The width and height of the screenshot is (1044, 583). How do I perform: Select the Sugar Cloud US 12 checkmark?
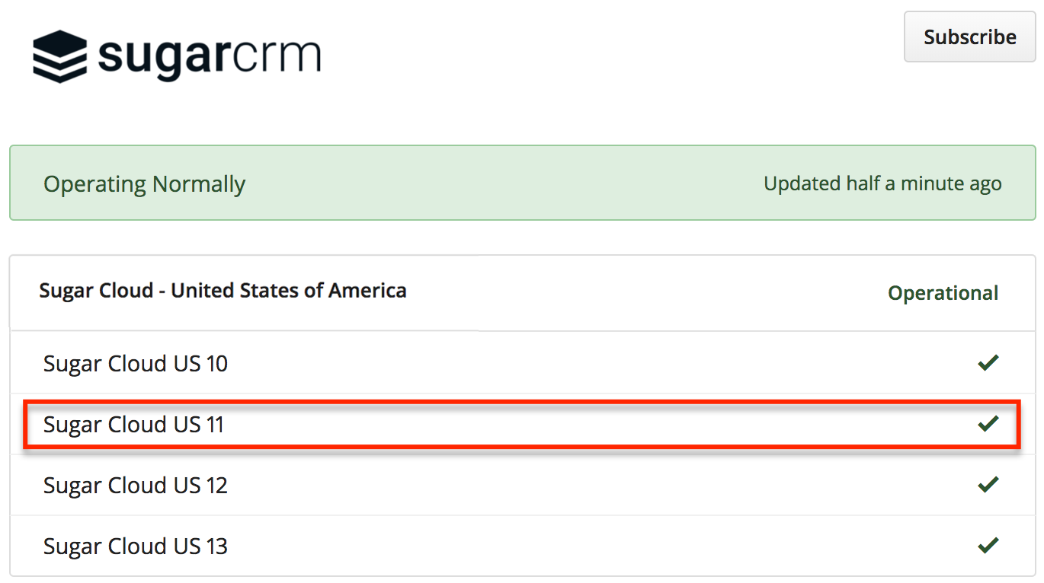(988, 484)
